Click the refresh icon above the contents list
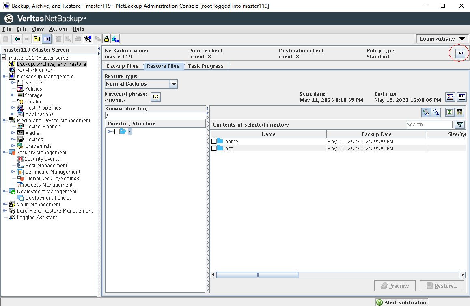This screenshot has width=470, height=306. (x=449, y=112)
